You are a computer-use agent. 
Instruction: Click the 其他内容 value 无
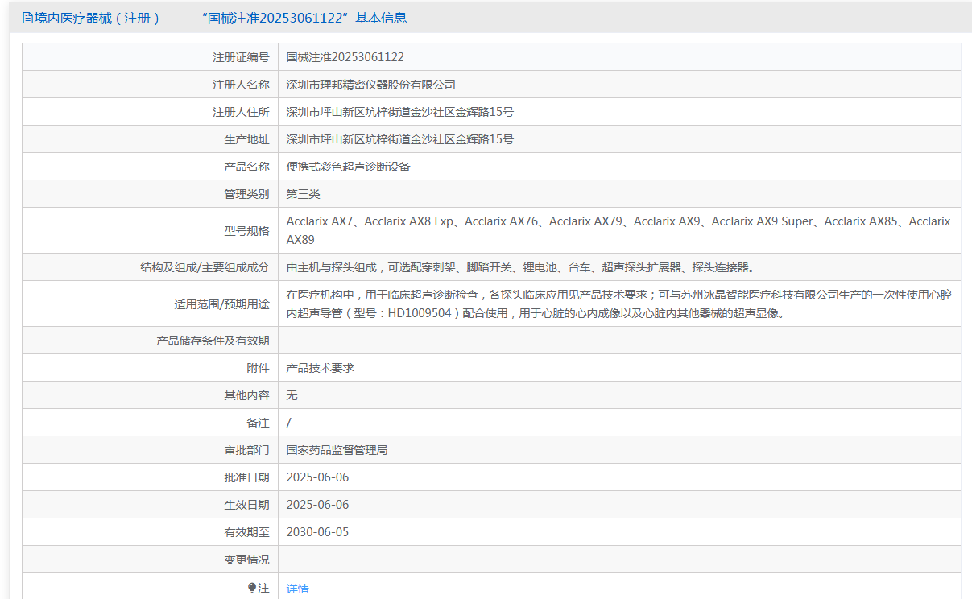292,395
